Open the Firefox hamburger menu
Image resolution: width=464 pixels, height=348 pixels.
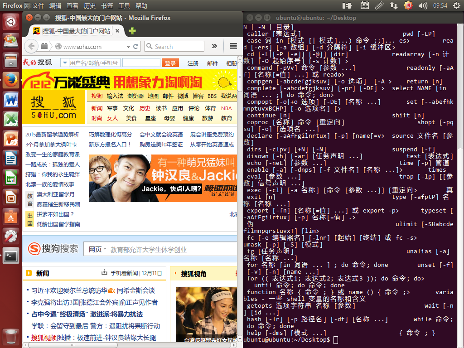(x=233, y=46)
